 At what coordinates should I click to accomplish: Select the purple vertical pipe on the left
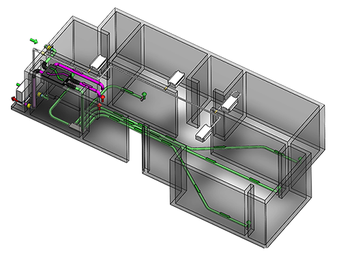pyautogui.click(x=34, y=91)
